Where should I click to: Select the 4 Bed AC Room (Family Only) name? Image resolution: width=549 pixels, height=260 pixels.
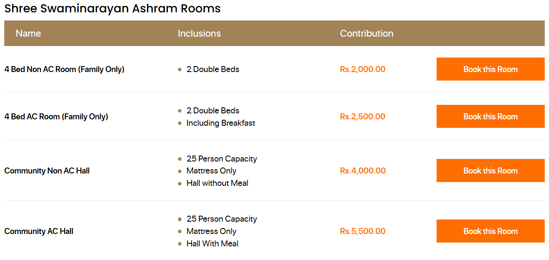pos(56,116)
